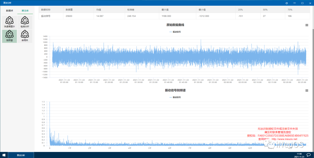The width and height of the screenshot is (314, 158).
Task: Click the 振动信号倒频谱 chart title
Action: pos(175,90)
